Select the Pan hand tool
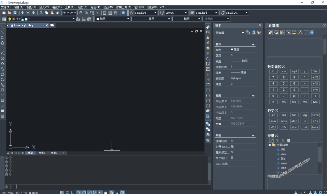This screenshot has height=194, width=327. (x=81, y=13)
